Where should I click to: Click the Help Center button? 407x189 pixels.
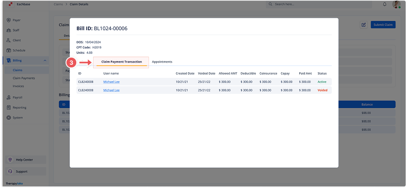coord(25,160)
